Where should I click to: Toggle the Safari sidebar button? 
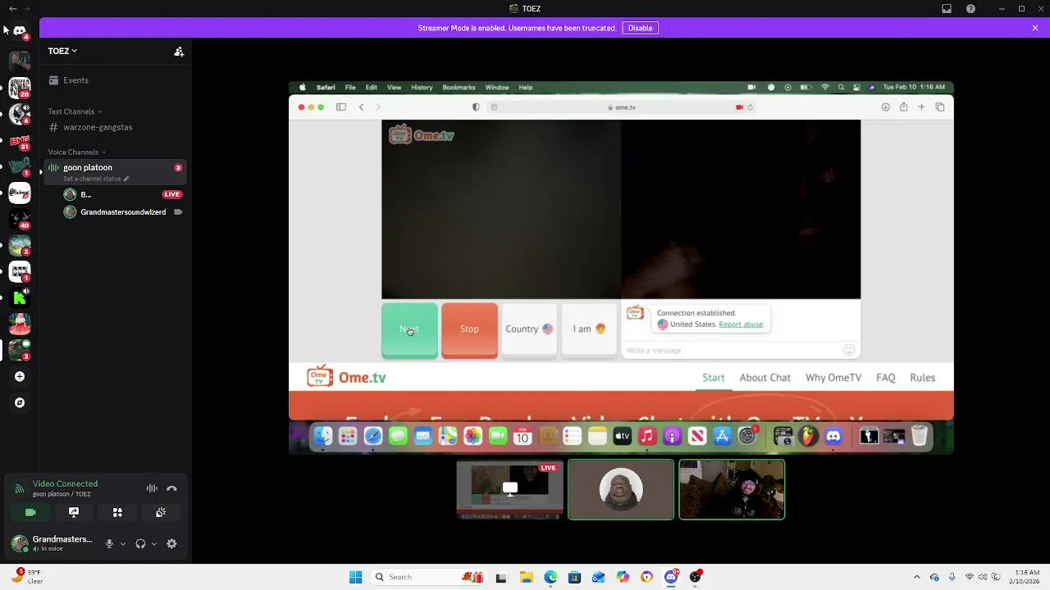point(340,107)
